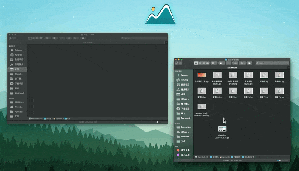Select the 生活黑客之路.jpg thumbnail
This screenshot has width=299, height=171.
coord(202,75)
